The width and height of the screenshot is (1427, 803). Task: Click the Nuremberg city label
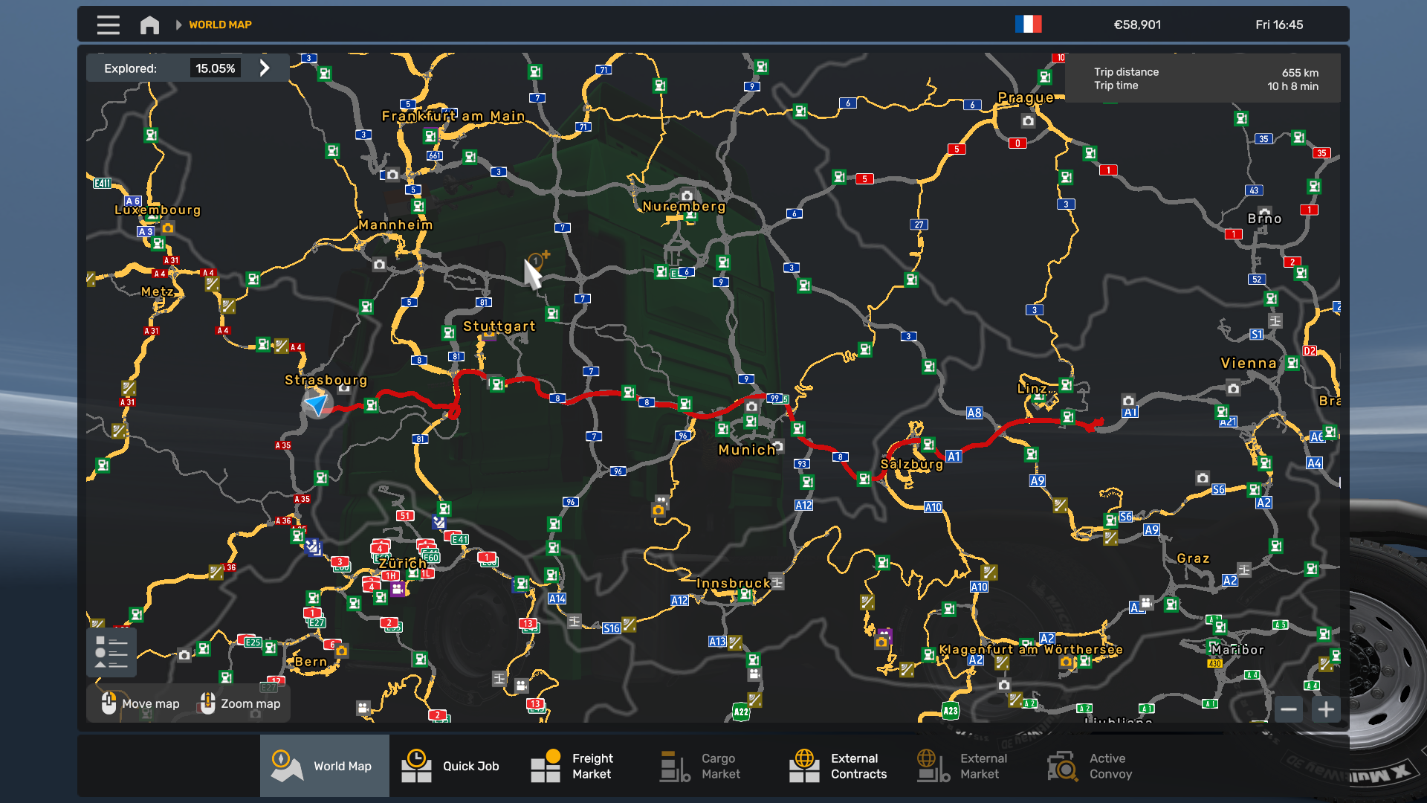684,207
